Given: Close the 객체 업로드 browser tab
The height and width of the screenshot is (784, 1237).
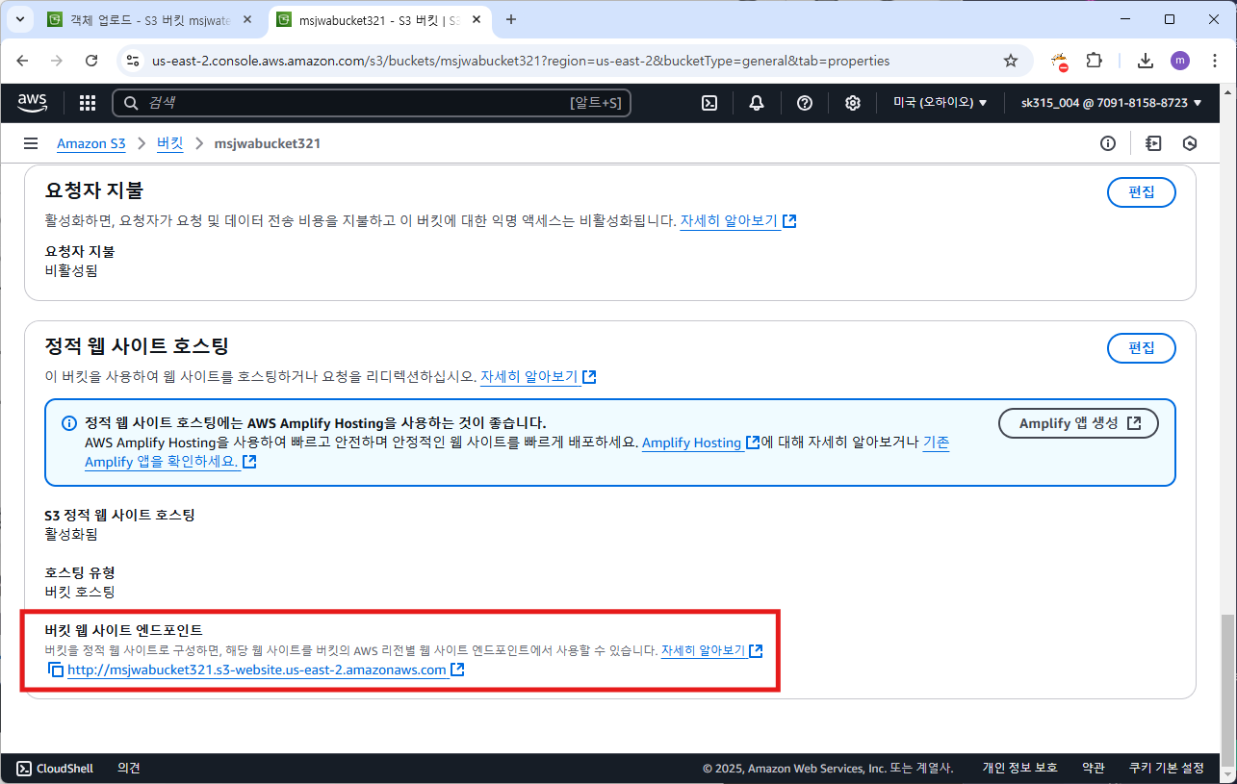Looking at the screenshot, I should [246, 19].
